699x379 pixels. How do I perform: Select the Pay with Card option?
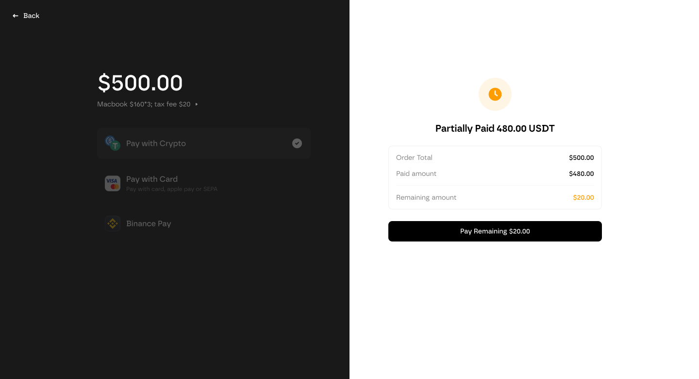(x=204, y=183)
